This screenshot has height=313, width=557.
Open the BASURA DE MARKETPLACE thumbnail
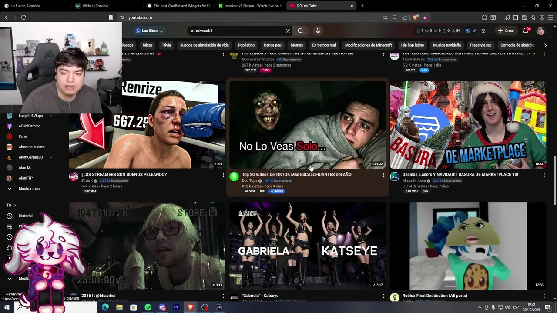[468, 124]
